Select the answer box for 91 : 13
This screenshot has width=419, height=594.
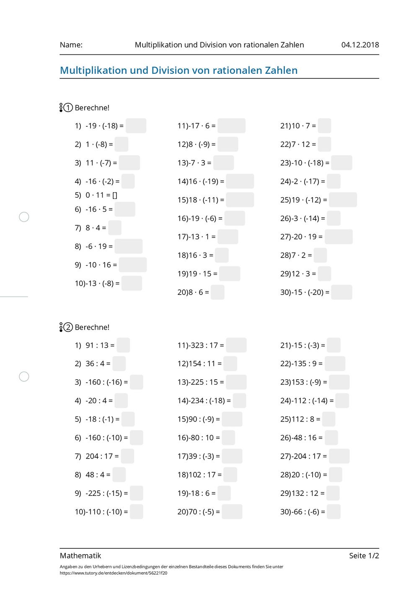point(123,345)
